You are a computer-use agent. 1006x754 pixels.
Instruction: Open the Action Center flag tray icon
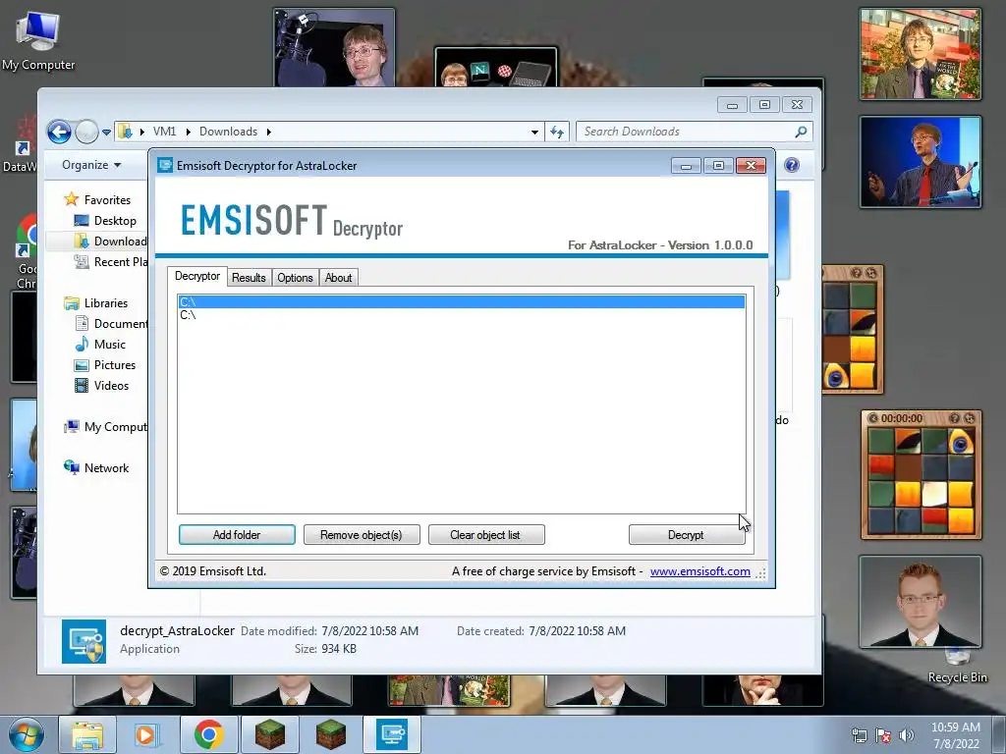pyautogui.click(x=883, y=735)
